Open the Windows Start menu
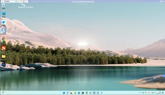165x95 pixels. tap(64, 93)
